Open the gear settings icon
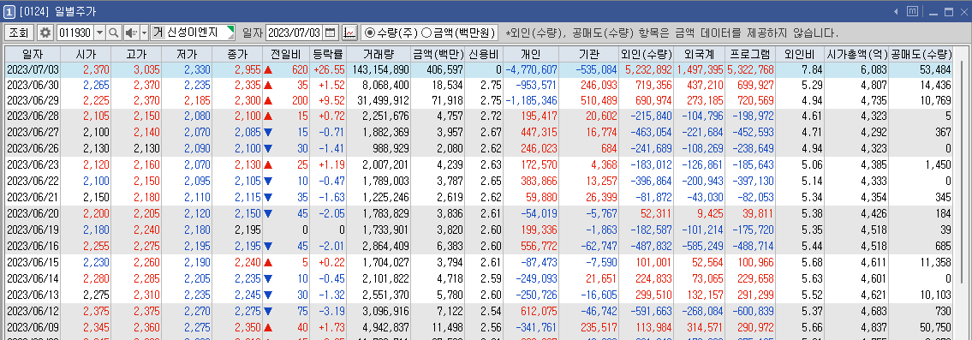This screenshot has height=340, width=972. 45,33
